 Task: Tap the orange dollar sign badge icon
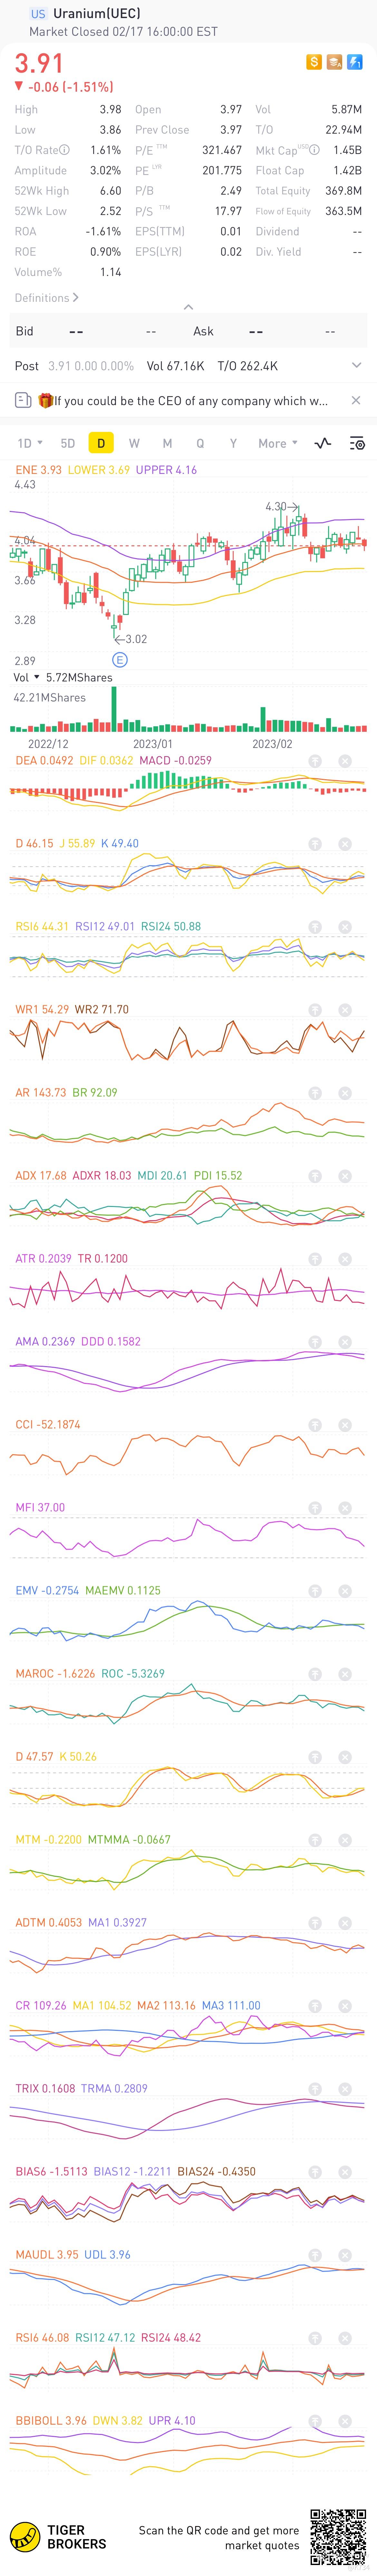click(314, 62)
